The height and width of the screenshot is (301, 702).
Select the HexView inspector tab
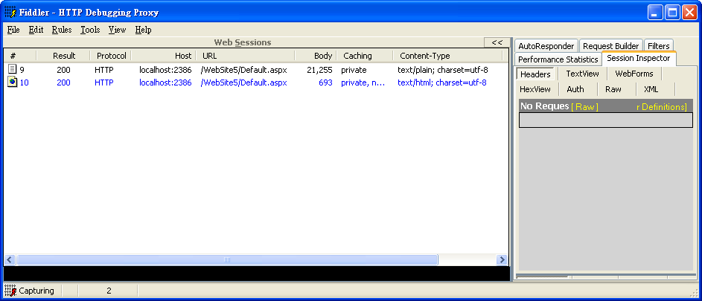click(535, 89)
